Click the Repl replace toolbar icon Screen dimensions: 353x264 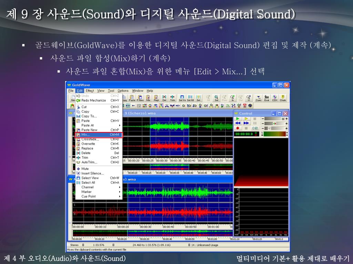[x=156, y=98]
